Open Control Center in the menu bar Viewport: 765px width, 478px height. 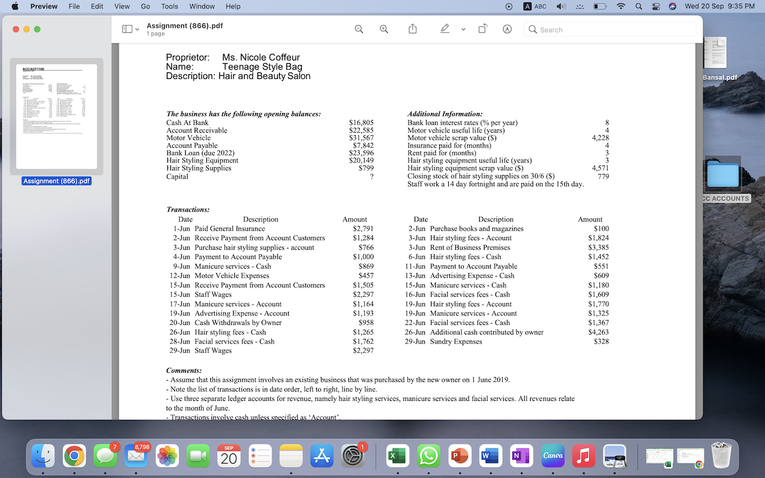coord(656,6)
